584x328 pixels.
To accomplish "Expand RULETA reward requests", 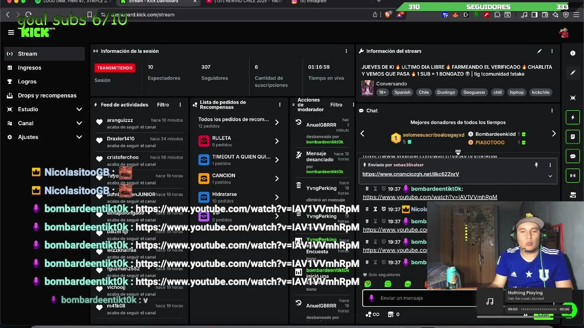I will pos(276,141).
